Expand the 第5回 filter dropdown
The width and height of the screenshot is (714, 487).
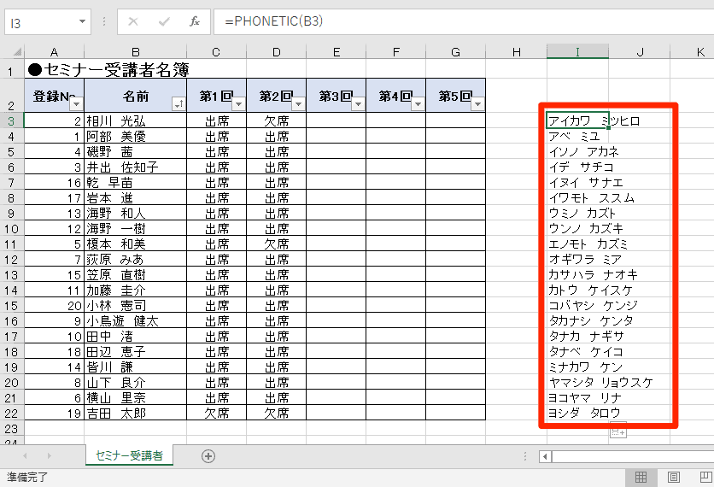477,104
